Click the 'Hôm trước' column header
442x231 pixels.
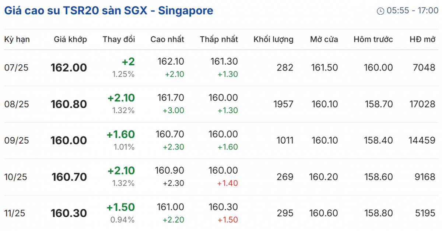[x=373, y=39]
